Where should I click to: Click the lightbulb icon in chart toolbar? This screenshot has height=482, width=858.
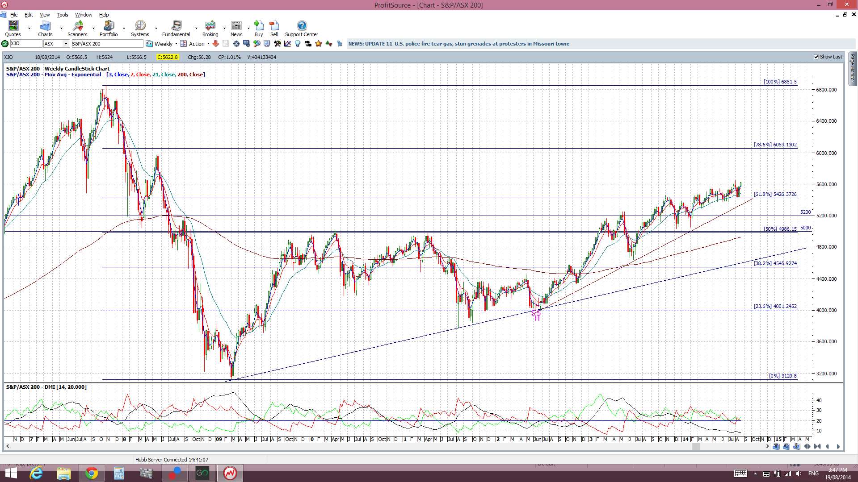tap(298, 44)
